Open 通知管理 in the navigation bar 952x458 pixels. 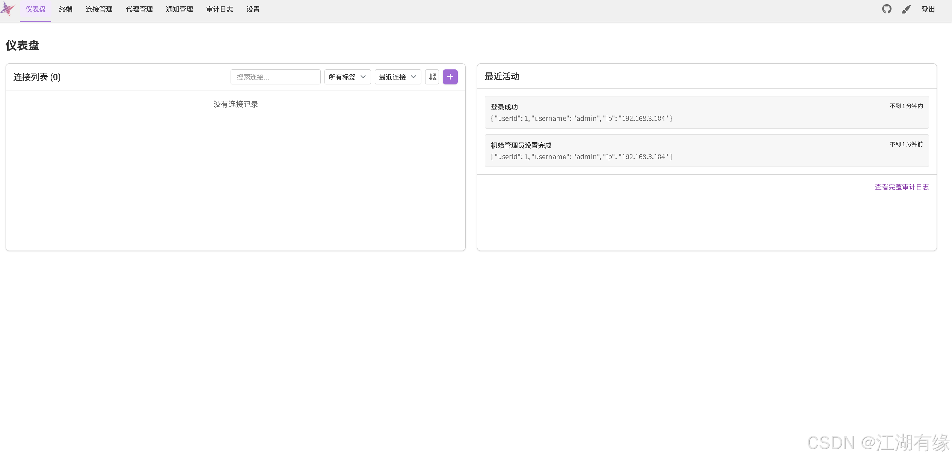pos(179,9)
